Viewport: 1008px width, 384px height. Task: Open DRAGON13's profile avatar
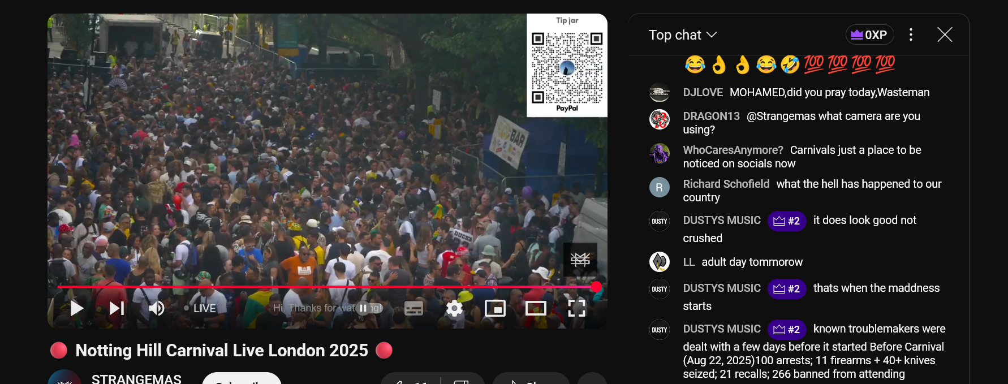click(x=660, y=119)
